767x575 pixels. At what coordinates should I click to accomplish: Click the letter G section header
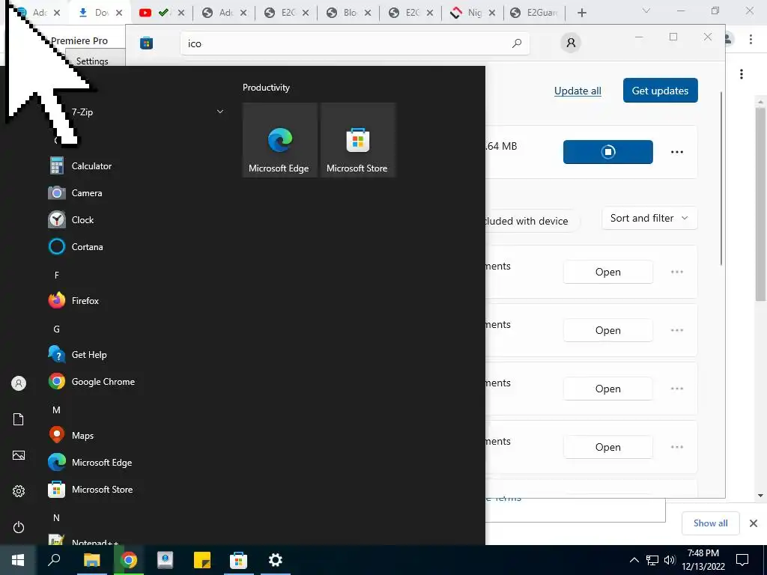[x=56, y=329]
